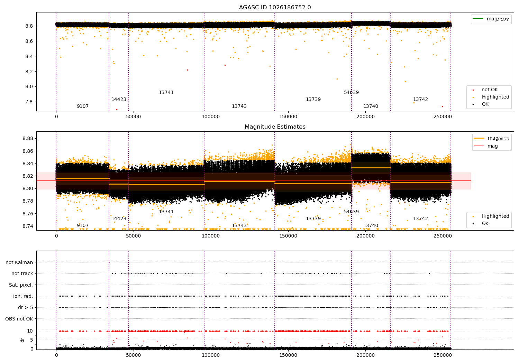Click the 8.82 y-axis tick label
The width and height of the screenshot is (519, 363).
tap(28, 176)
